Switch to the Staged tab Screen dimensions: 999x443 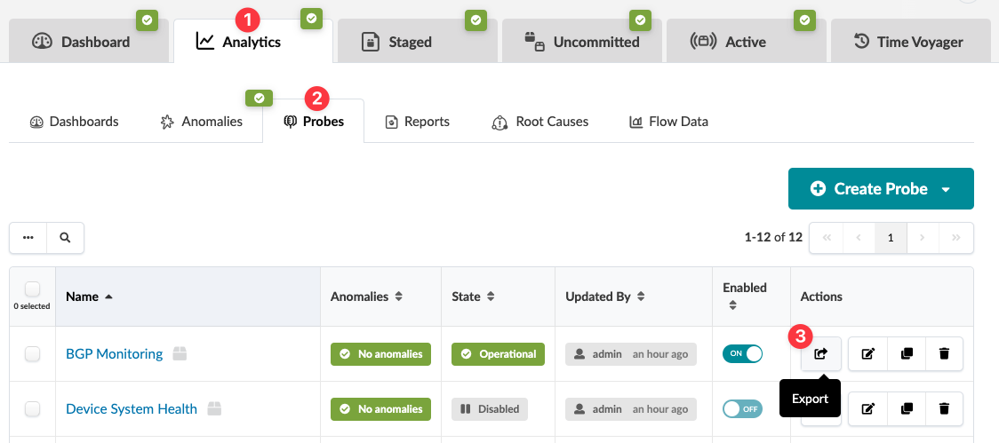coord(409,42)
